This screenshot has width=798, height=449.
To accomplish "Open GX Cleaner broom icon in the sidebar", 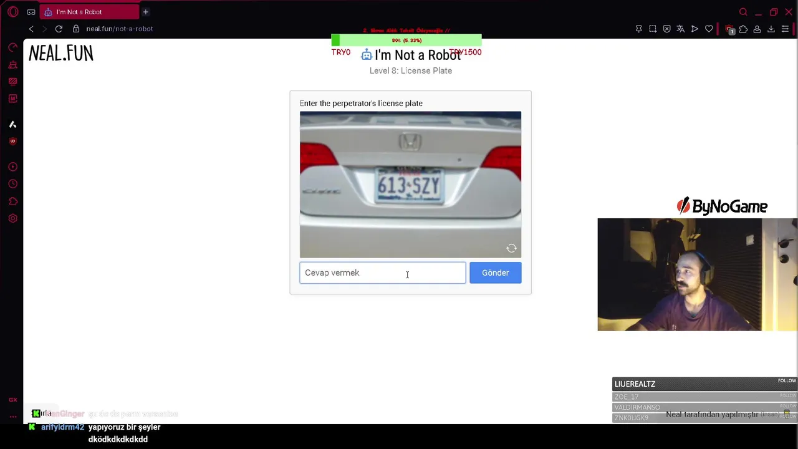I will click(12, 64).
